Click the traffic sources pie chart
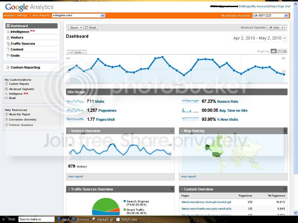 (106, 207)
